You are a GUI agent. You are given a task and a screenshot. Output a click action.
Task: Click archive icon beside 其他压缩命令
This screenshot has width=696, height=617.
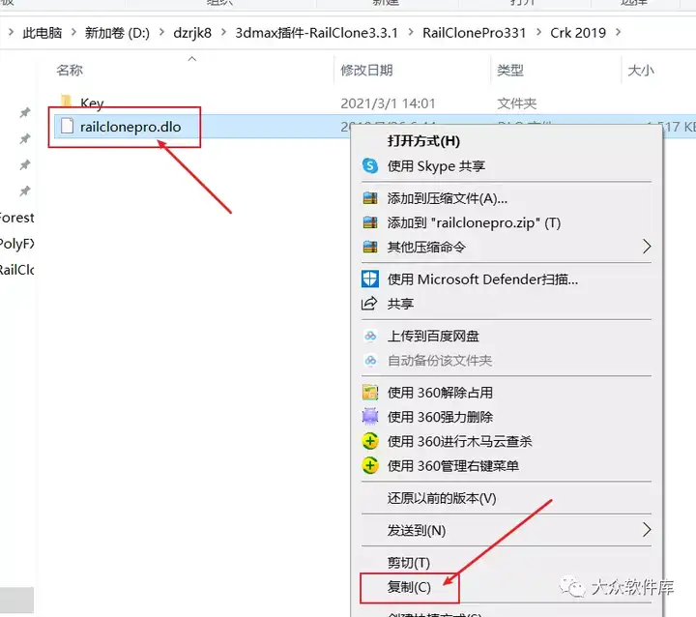click(x=370, y=247)
